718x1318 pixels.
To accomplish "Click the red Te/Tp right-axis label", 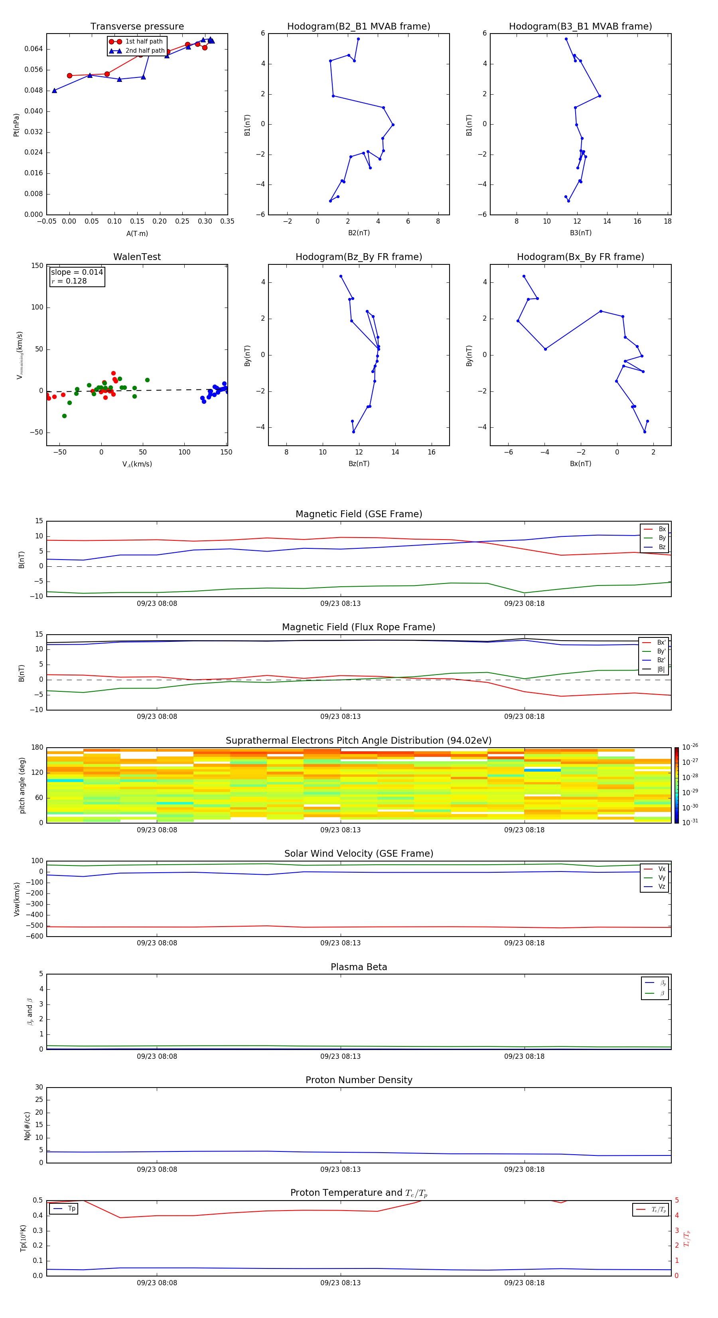I will [687, 1238].
